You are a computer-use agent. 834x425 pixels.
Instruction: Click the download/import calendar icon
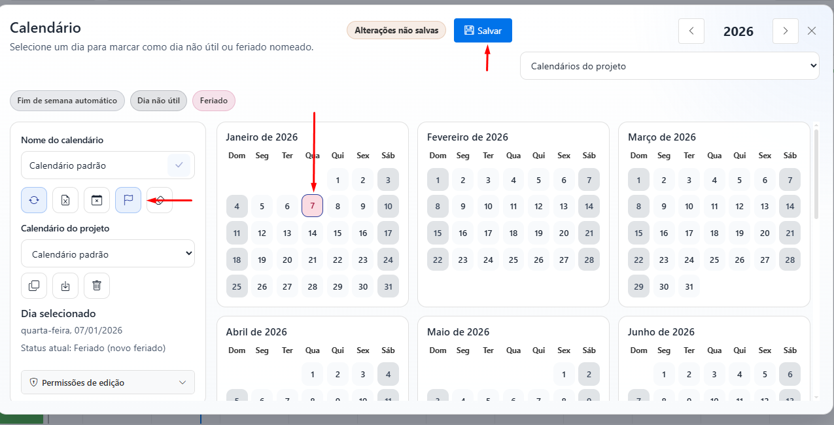[65, 286]
